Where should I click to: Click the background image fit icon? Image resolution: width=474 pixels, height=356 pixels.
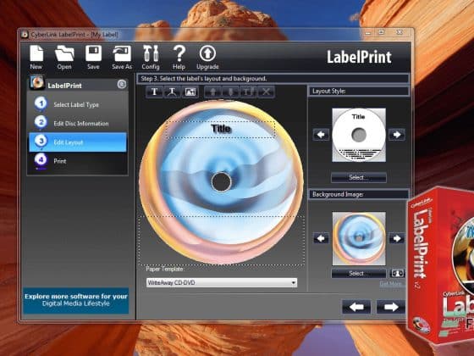click(x=397, y=274)
